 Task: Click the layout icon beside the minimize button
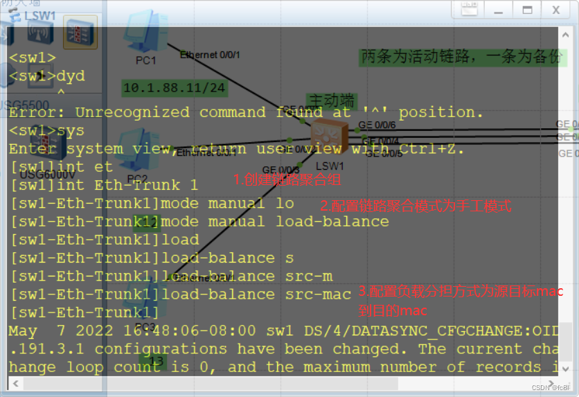(x=469, y=9)
